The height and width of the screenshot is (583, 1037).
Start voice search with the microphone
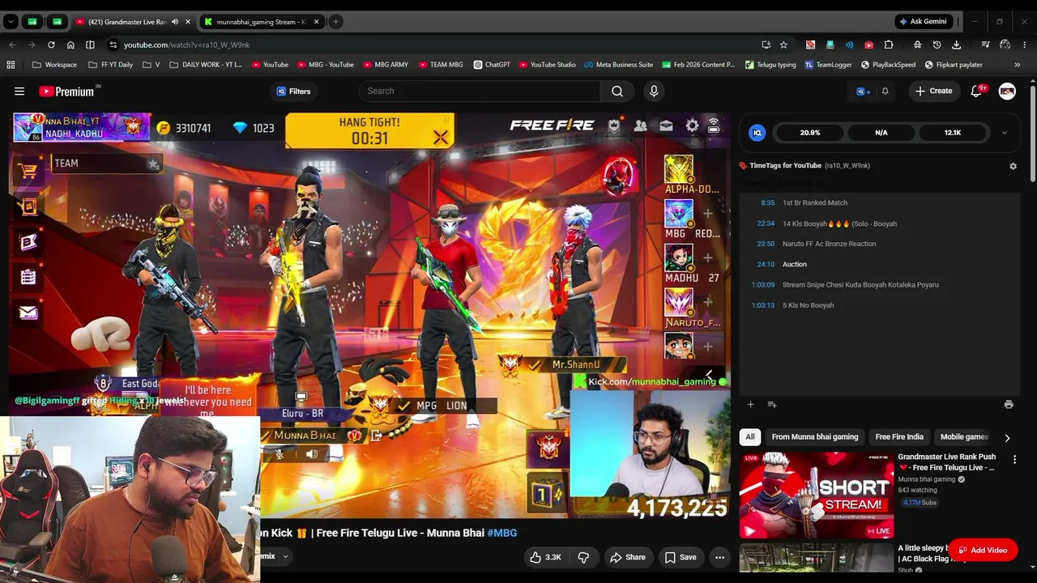pos(654,91)
